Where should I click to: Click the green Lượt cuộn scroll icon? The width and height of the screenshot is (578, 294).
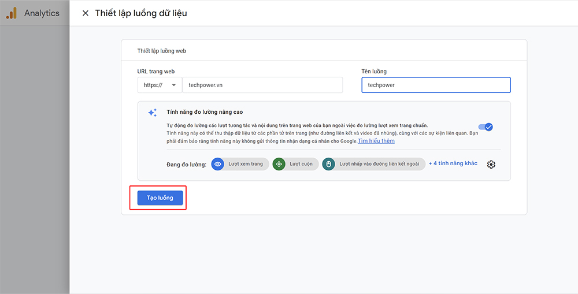click(x=279, y=164)
